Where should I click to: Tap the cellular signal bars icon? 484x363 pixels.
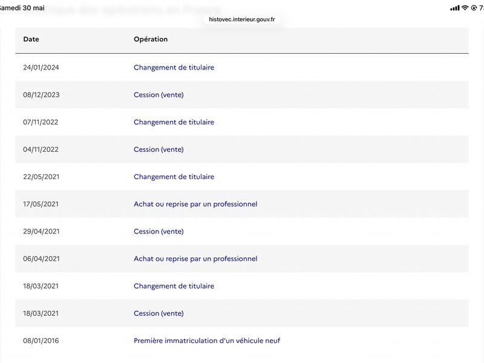tap(455, 8)
